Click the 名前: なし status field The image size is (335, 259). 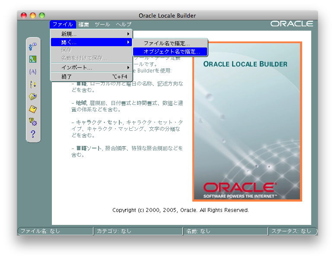226,231
